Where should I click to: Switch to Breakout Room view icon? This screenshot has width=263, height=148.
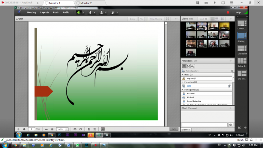188,66
